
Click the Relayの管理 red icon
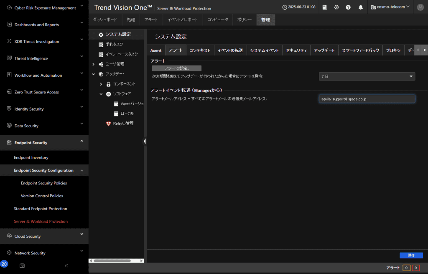pyautogui.click(x=108, y=123)
